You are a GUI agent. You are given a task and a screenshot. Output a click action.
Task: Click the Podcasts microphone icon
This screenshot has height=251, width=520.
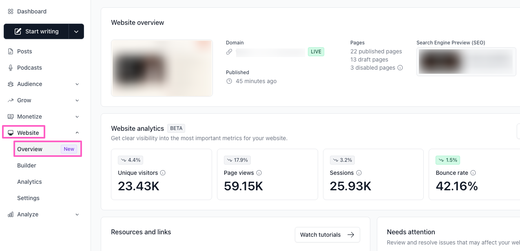coord(11,68)
